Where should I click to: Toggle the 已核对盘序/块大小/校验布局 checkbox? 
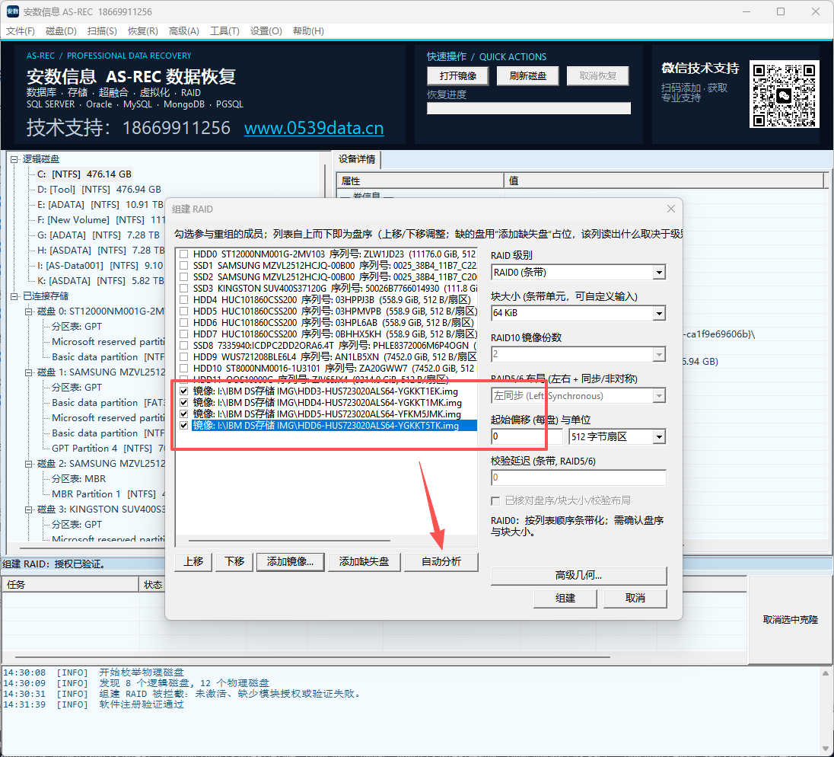point(495,500)
